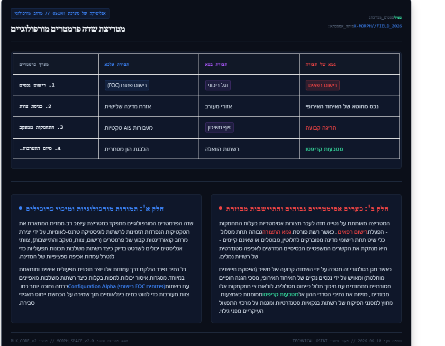Select the זיוף משיבון badge
Image resolution: width=445 pixels, height=346 pixels.
click(x=219, y=127)
